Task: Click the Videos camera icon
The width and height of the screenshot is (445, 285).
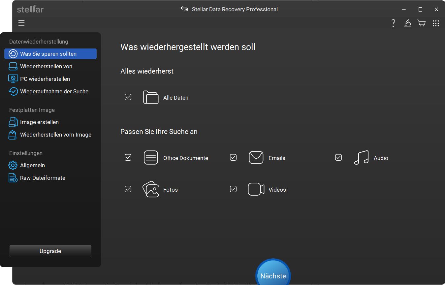Action: tap(256, 189)
